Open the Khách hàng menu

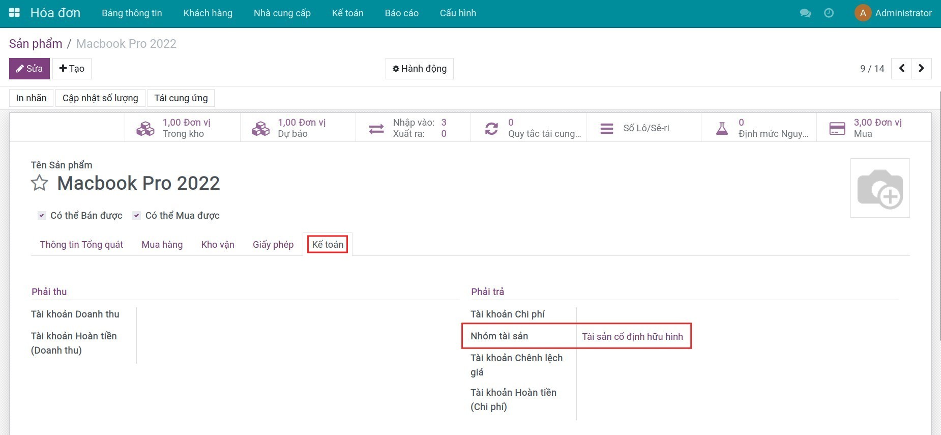(x=208, y=13)
